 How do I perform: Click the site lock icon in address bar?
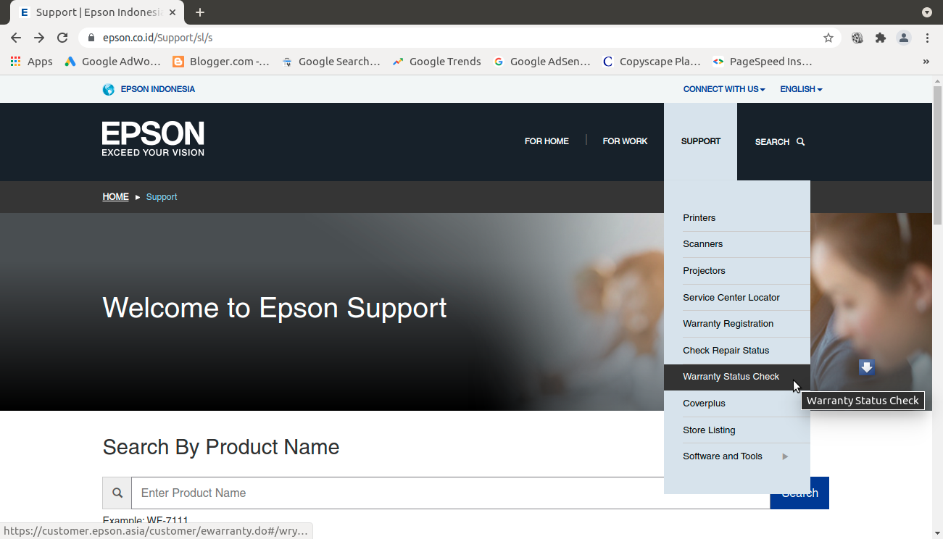91,38
